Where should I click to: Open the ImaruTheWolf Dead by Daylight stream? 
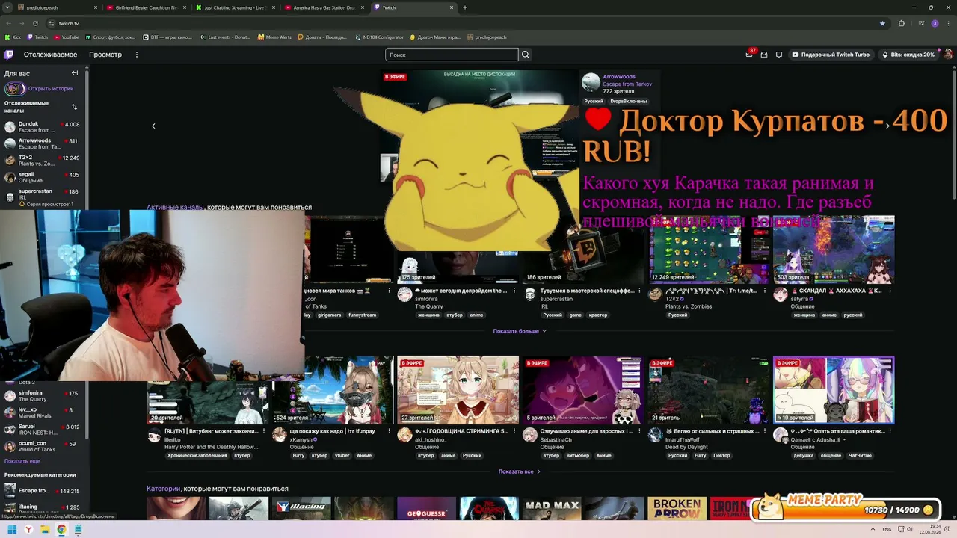pyautogui.click(x=707, y=390)
